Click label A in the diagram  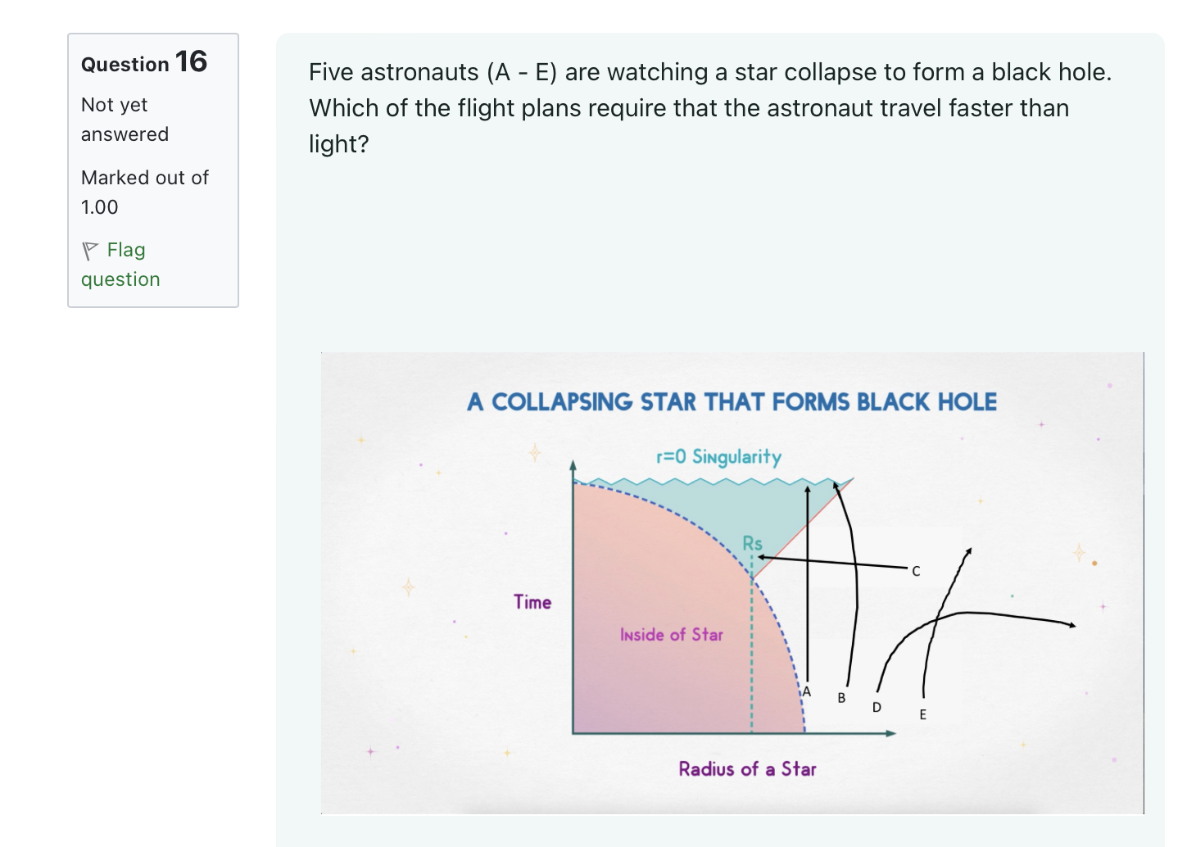click(x=806, y=691)
